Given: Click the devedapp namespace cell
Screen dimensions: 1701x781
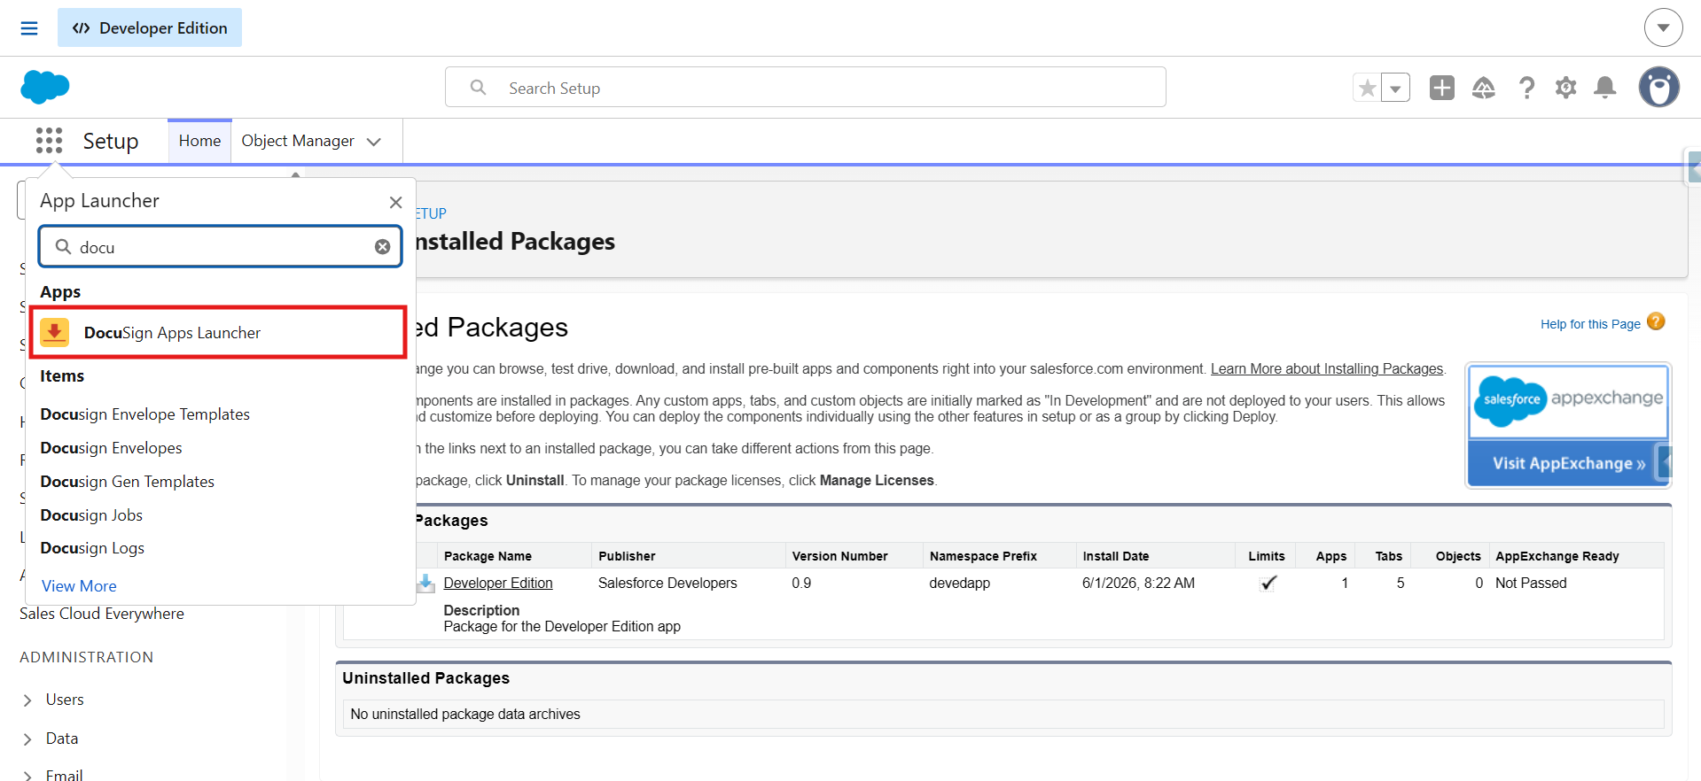Looking at the screenshot, I should click(959, 583).
